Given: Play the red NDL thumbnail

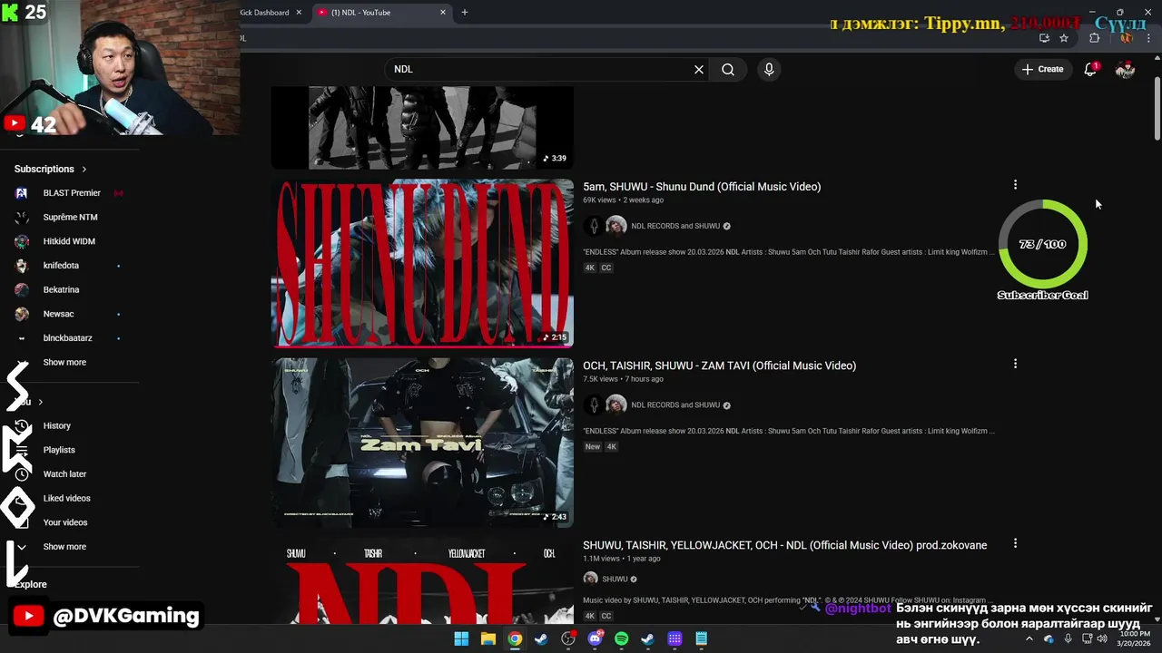Looking at the screenshot, I should (x=422, y=580).
